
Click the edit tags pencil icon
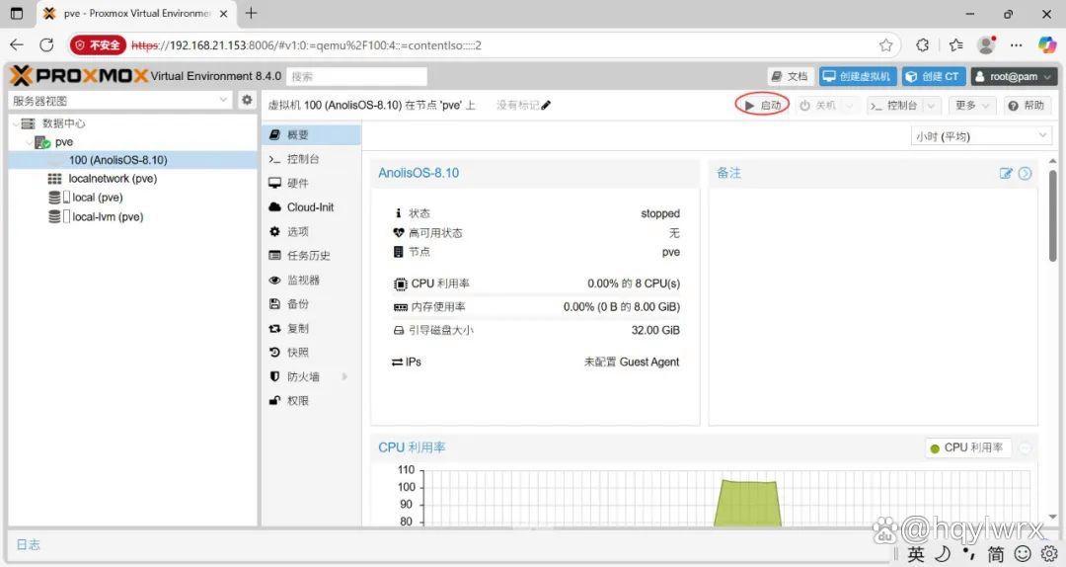546,105
